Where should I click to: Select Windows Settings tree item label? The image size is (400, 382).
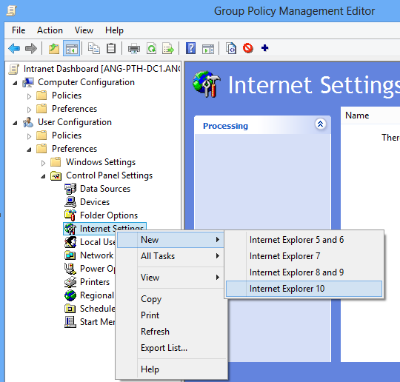click(101, 162)
